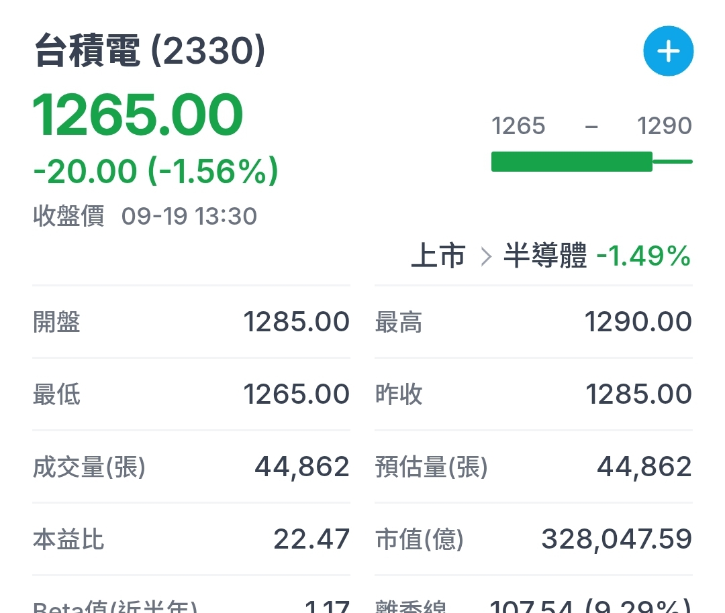Click the 1290 day-high range label

click(665, 126)
